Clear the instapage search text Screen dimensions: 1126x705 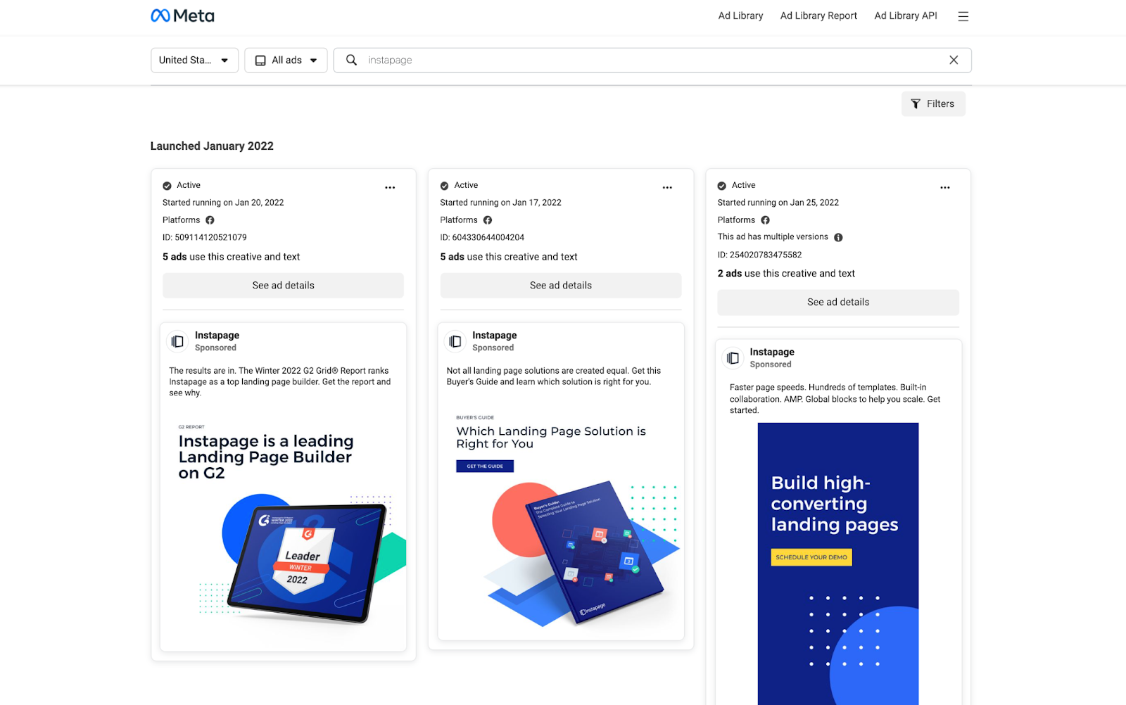(954, 60)
